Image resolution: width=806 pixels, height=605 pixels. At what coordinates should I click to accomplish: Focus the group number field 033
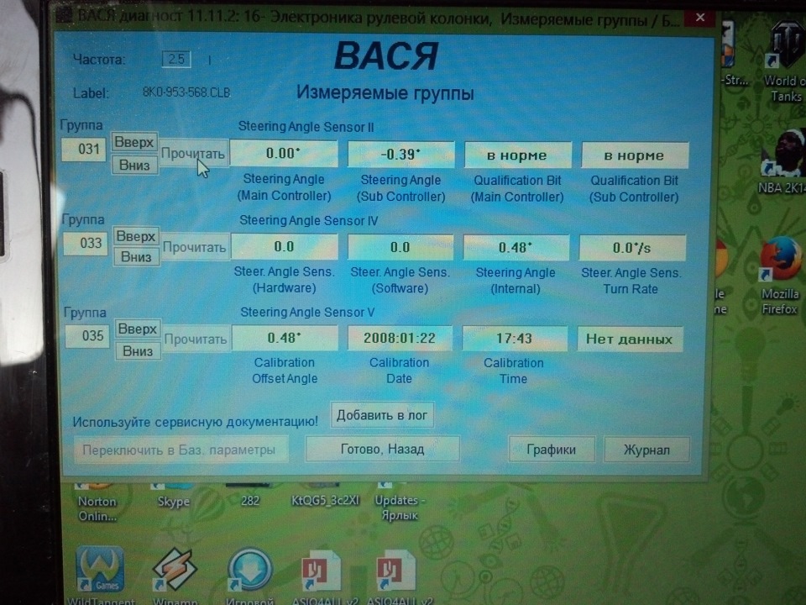(x=86, y=243)
